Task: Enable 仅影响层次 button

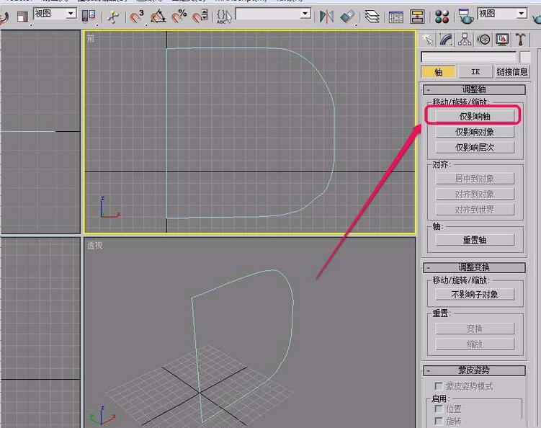Action: coord(475,148)
